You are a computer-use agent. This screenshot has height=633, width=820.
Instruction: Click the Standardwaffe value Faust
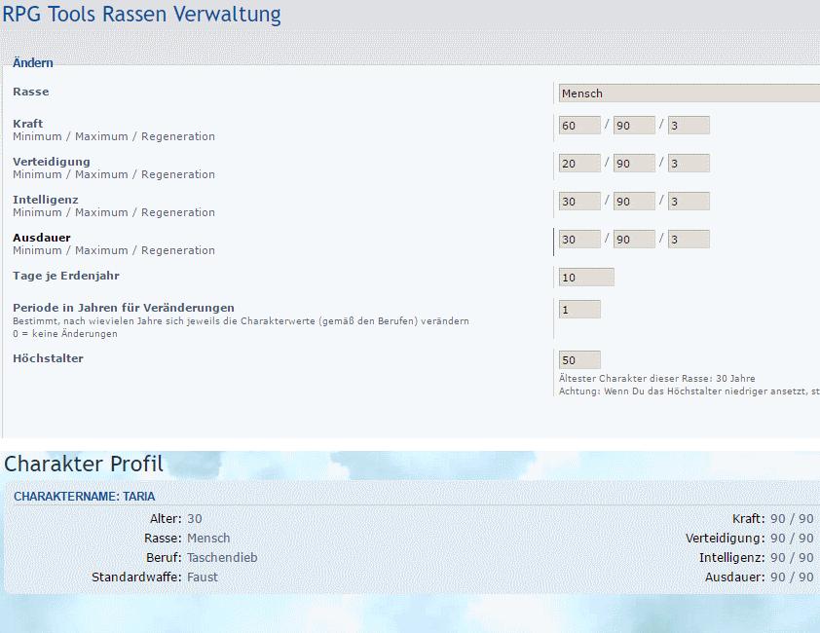click(203, 577)
